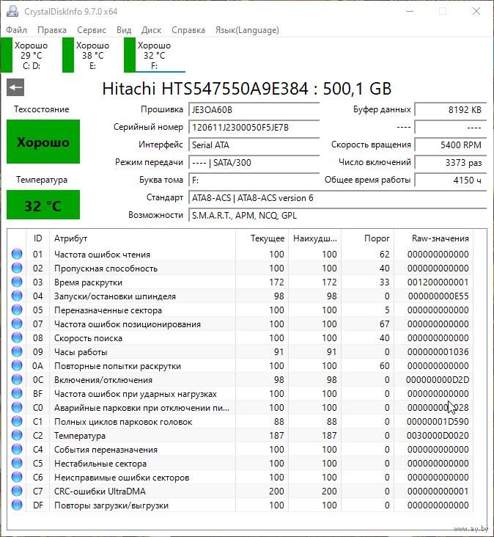The image size is (494, 537).
Task: Click raw value 000000001036
Action: [x=438, y=352]
